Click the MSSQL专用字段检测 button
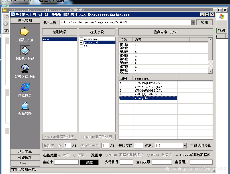The height and width of the screenshot is (174, 230). pyautogui.click(x=97, y=137)
